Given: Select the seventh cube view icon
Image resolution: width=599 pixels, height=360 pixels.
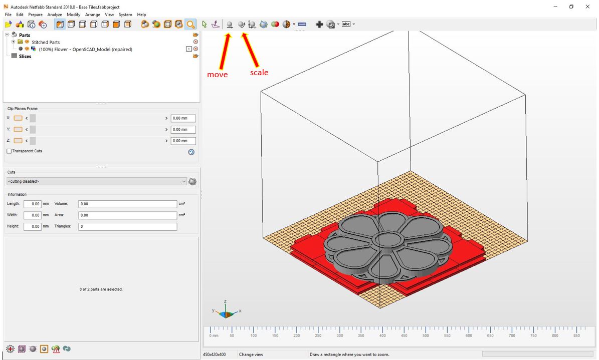Looking at the screenshot, I should (x=128, y=25).
